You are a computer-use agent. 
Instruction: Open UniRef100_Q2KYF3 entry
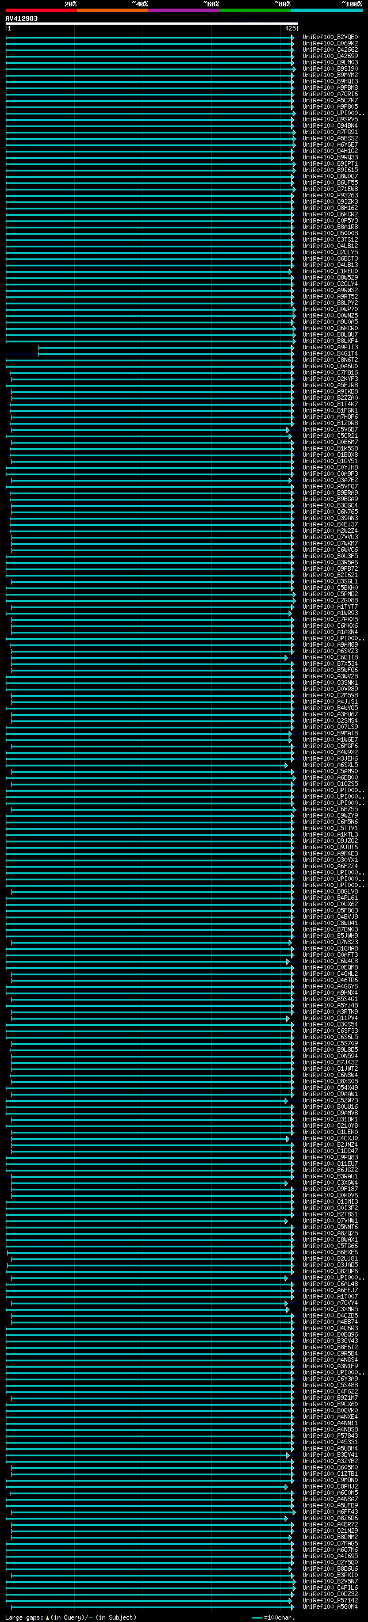(330, 379)
